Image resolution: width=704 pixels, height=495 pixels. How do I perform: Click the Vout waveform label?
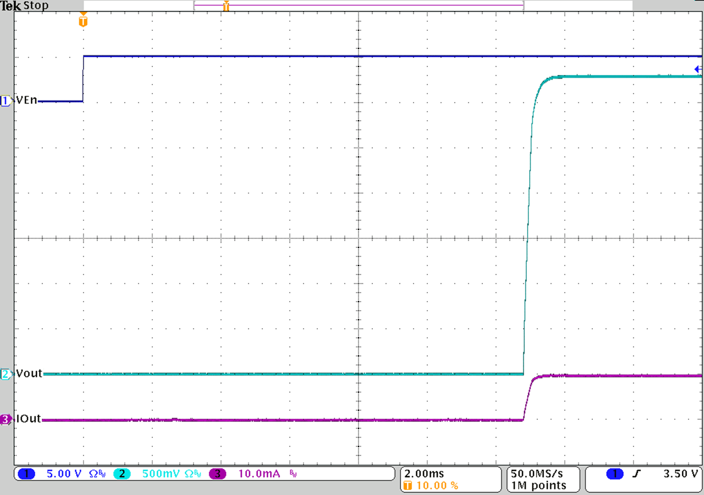(29, 373)
